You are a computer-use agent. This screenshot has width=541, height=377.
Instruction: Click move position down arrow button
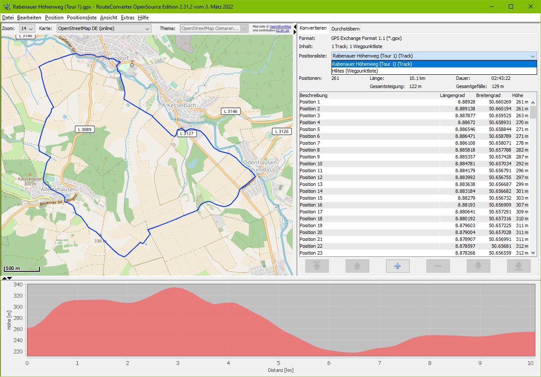478,266
